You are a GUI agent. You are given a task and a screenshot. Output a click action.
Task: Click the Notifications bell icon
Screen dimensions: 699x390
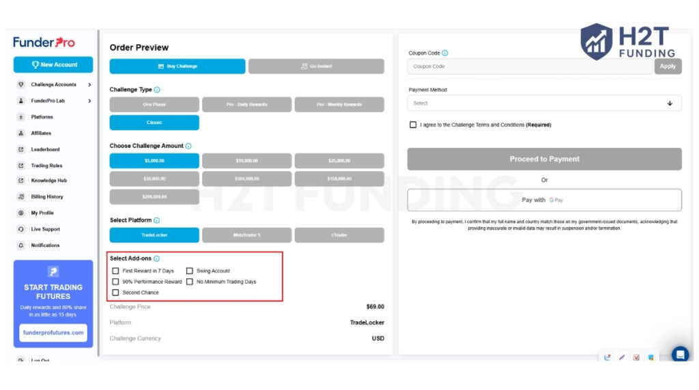(x=21, y=245)
